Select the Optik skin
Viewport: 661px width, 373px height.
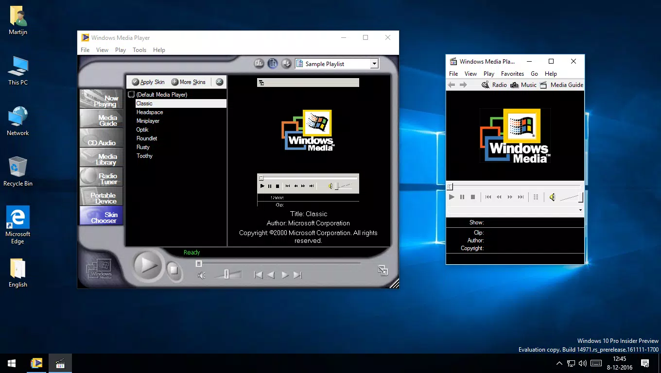(142, 130)
